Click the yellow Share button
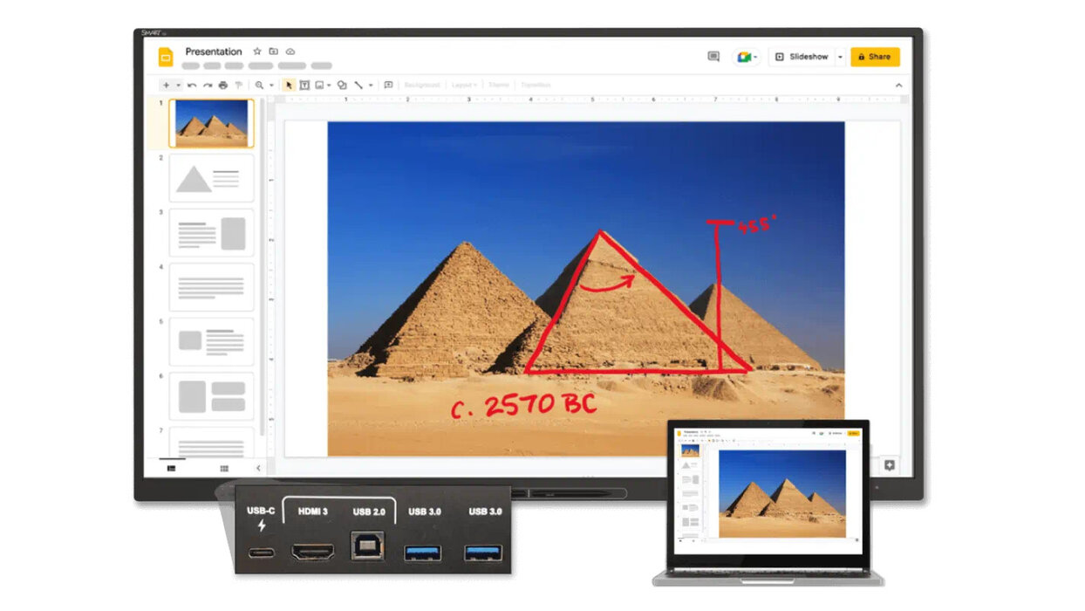 (x=874, y=57)
